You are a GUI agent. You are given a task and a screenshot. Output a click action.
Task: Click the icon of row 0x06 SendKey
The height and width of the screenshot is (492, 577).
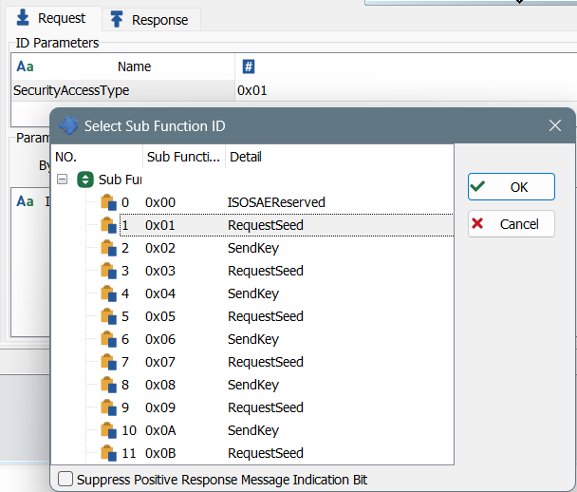click(108, 339)
